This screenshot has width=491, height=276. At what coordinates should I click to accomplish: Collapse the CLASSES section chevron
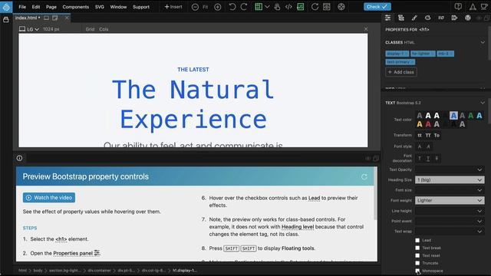[483, 42]
